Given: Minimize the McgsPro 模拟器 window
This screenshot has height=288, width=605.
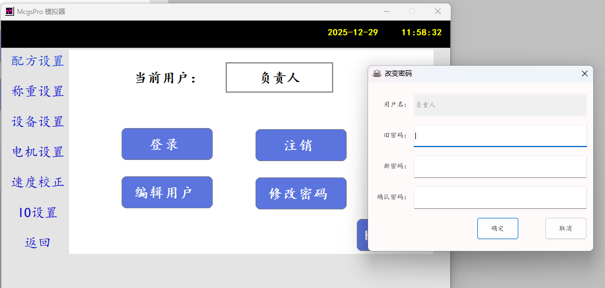Looking at the screenshot, I should point(386,12).
